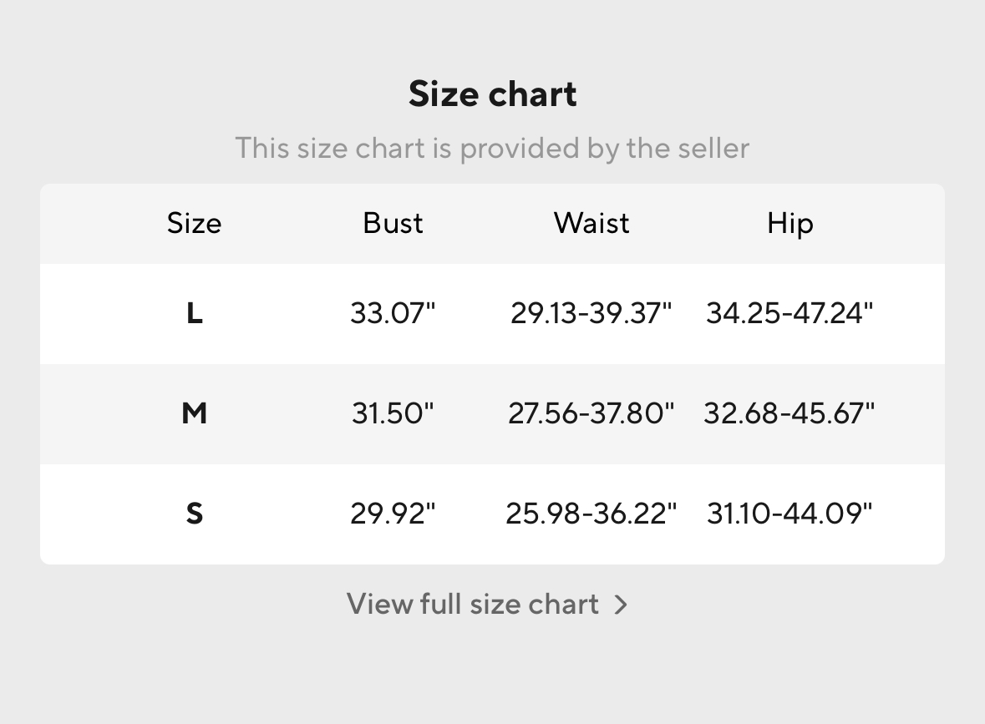Click the 29.92" bust value for S
Image resolution: width=985 pixels, height=724 pixels.
pos(393,513)
